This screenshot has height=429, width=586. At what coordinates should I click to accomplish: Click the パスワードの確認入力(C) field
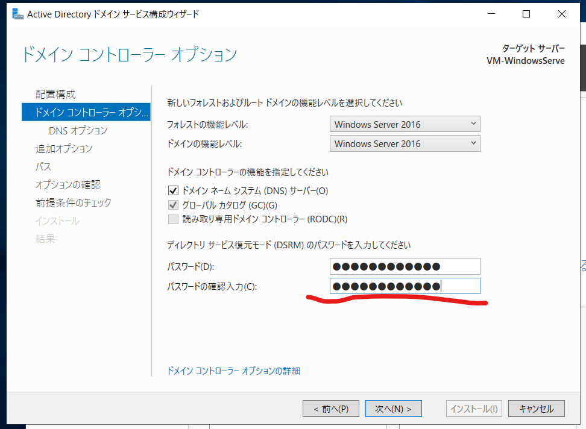pyautogui.click(x=405, y=286)
